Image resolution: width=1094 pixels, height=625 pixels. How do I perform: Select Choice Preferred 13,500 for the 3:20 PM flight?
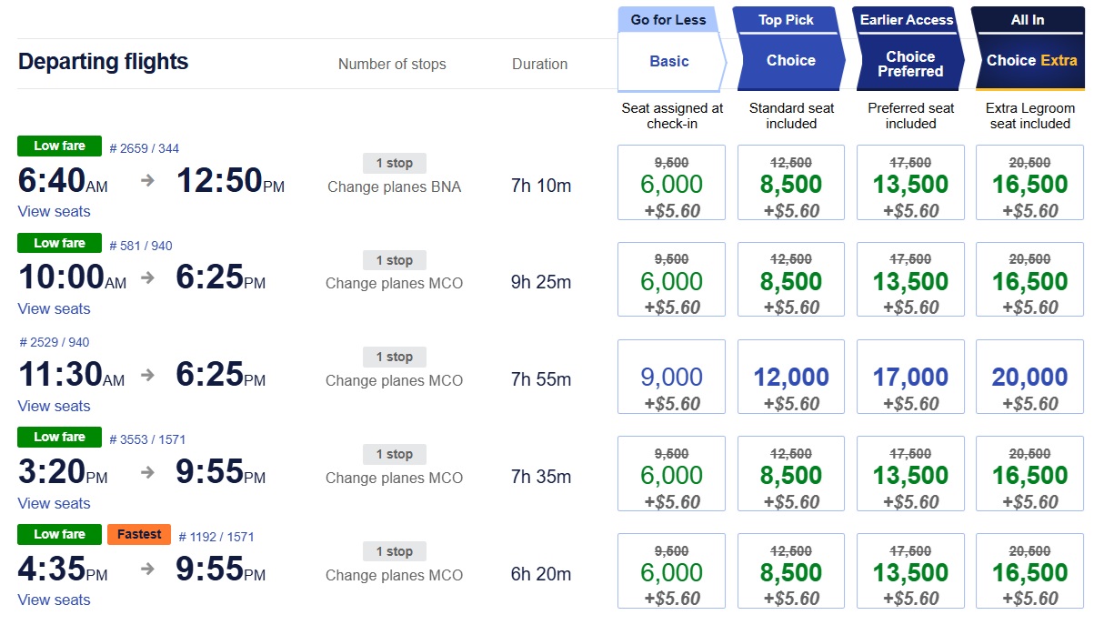click(909, 473)
